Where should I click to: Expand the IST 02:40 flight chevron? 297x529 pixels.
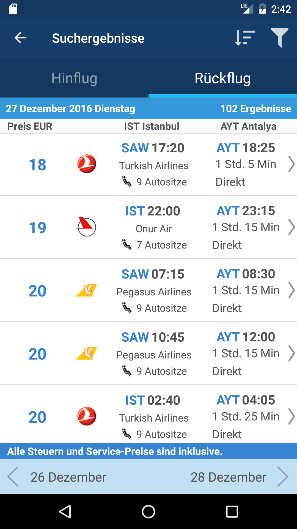pos(291,416)
